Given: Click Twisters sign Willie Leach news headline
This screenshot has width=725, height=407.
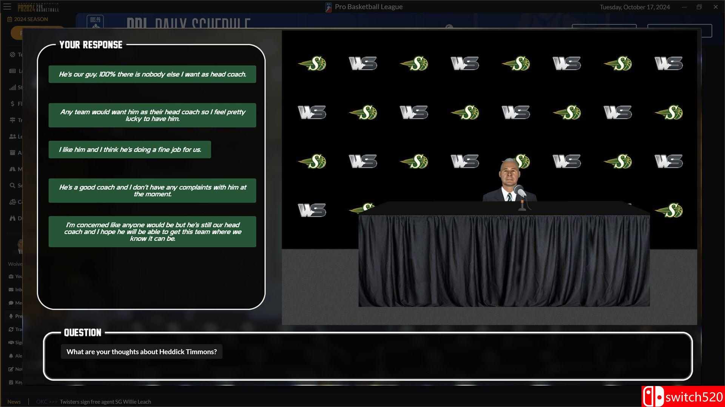Looking at the screenshot, I should (105, 402).
